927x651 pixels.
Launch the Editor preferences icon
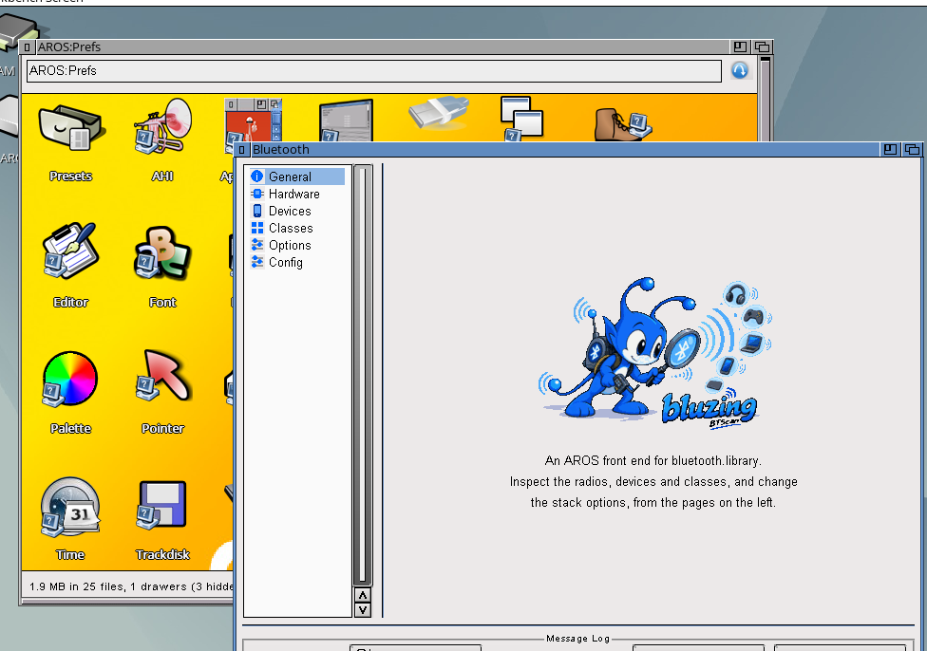[70, 251]
